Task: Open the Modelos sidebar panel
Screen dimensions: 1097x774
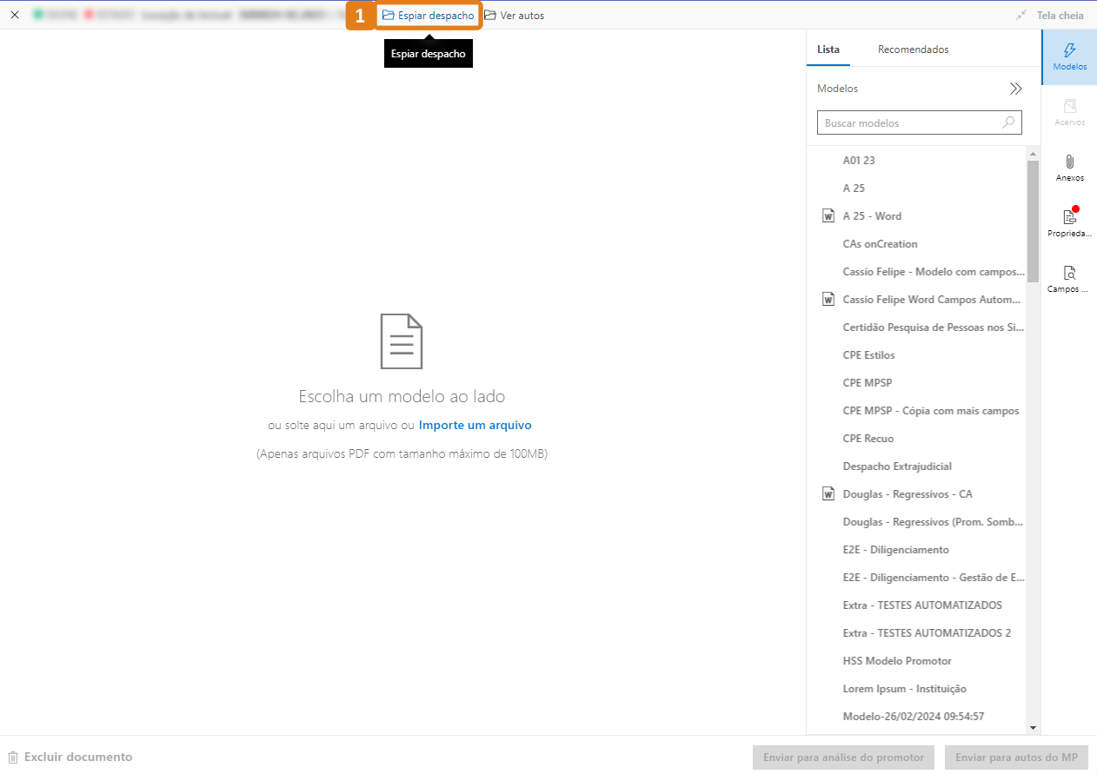Action: (x=1069, y=56)
